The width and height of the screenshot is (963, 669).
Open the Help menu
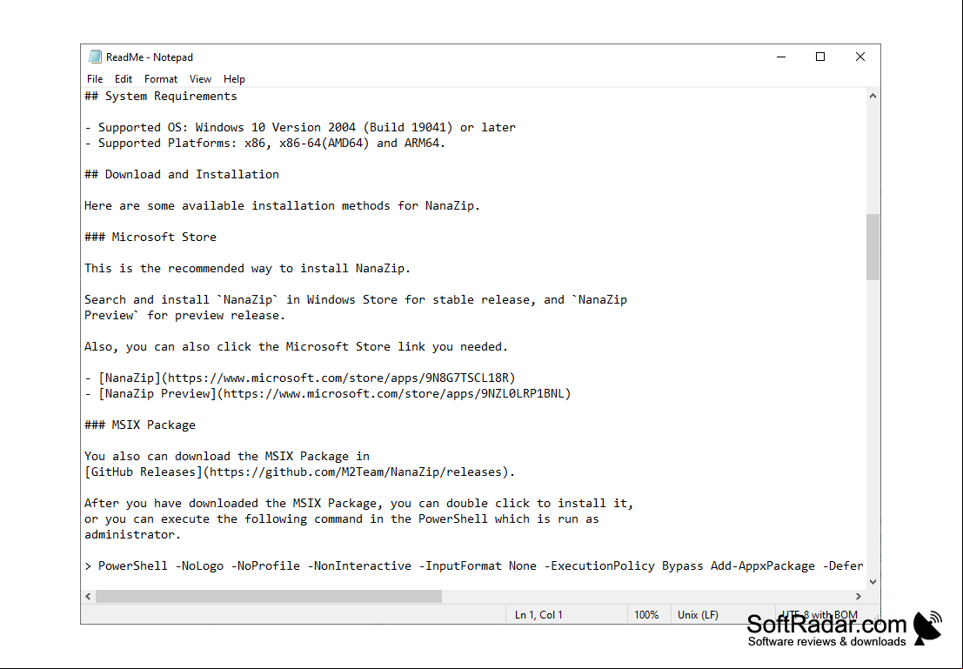[234, 79]
